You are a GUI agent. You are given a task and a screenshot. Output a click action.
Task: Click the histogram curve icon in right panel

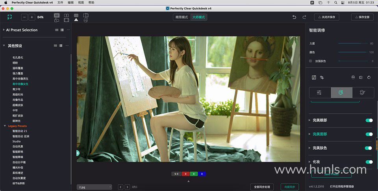pyautogui.click(x=314, y=78)
